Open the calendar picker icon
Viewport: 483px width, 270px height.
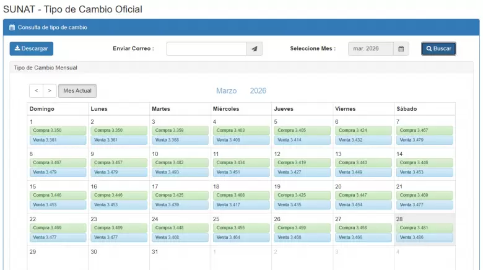point(401,49)
